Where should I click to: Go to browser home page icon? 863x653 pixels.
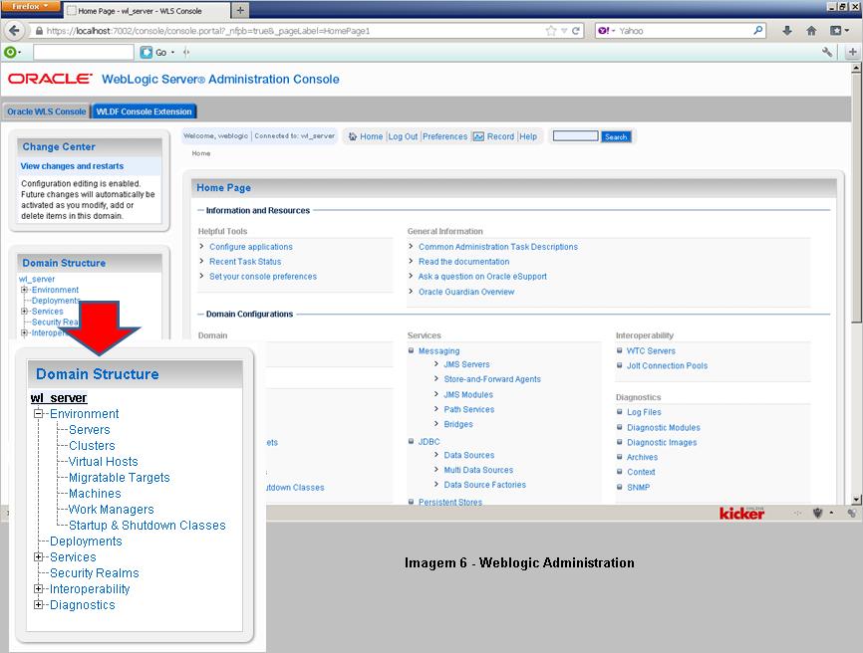coord(811,31)
